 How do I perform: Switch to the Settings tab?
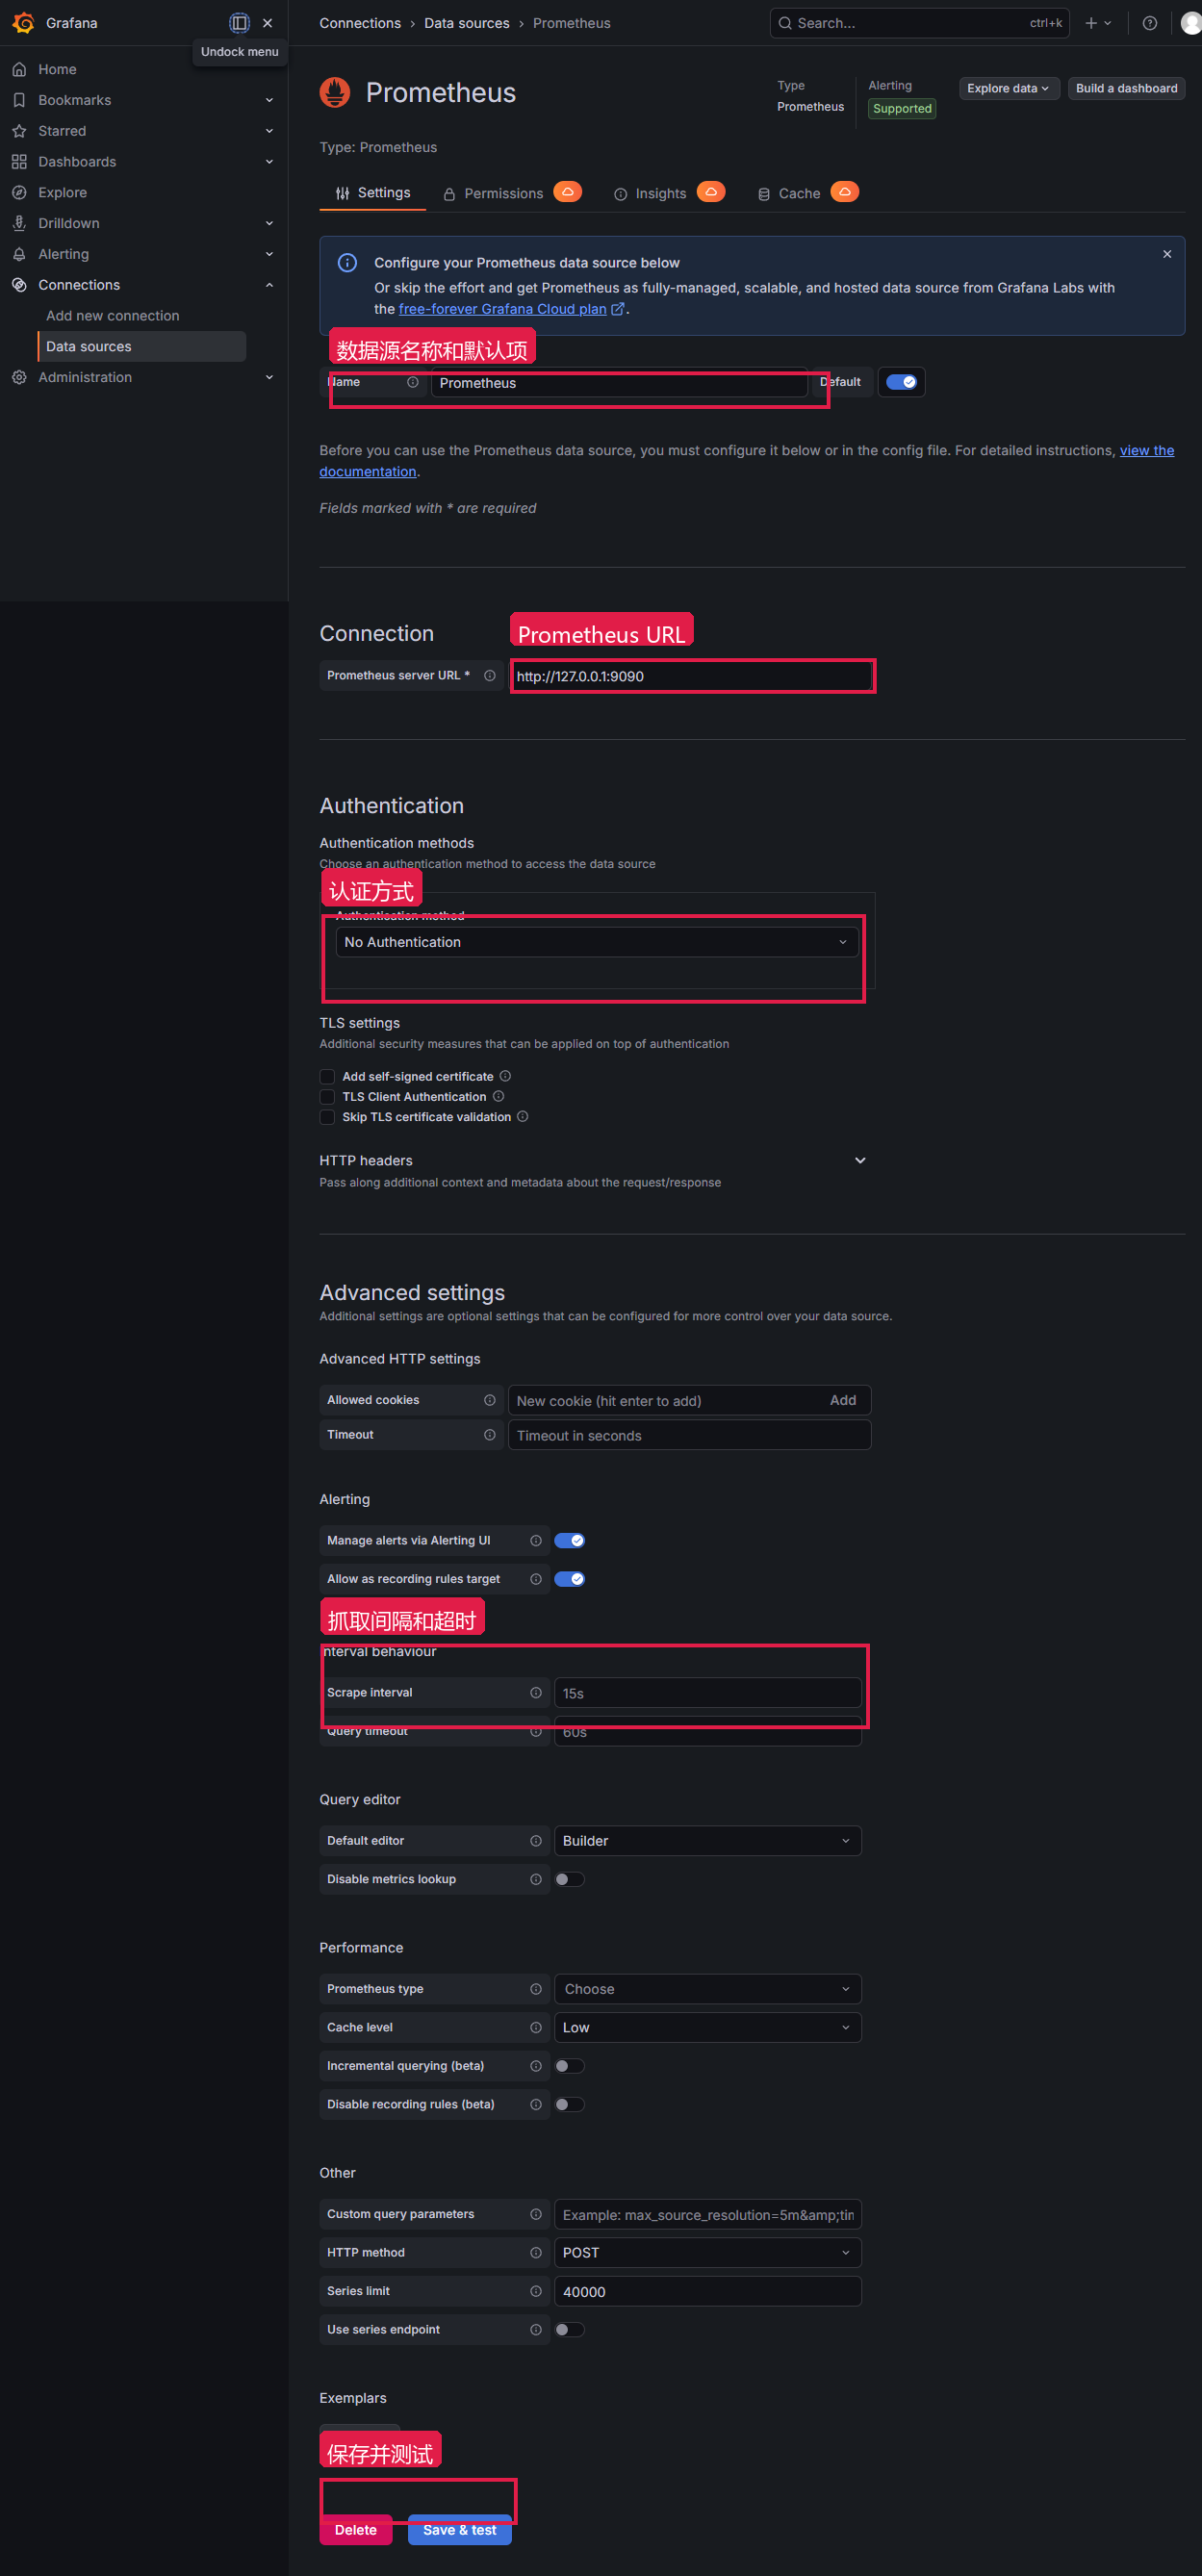point(373,193)
